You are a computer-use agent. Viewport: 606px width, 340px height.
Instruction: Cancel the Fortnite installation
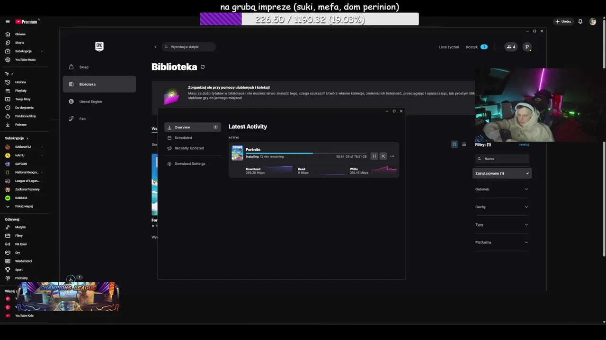pyautogui.click(x=383, y=156)
